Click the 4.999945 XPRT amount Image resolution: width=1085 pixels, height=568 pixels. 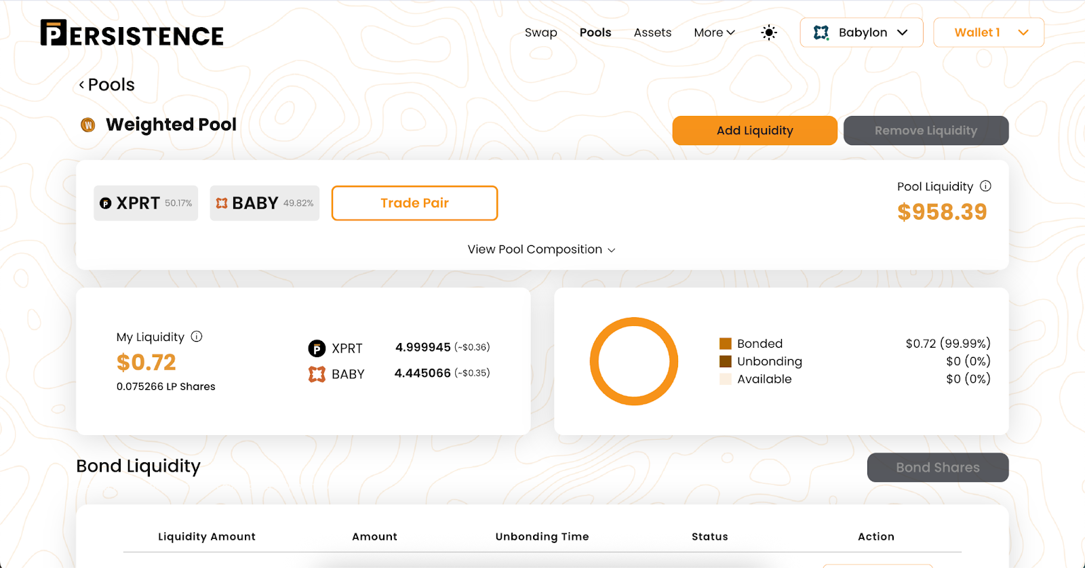tap(423, 347)
